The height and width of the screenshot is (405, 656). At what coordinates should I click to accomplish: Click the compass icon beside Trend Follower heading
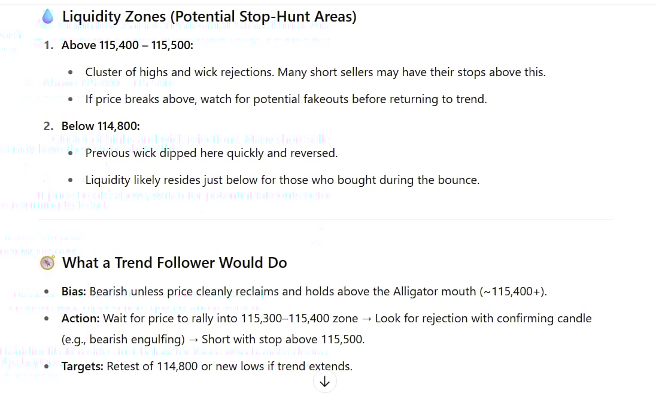coord(47,262)
